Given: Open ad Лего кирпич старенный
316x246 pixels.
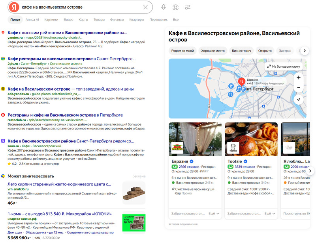Looking at the screenshot, I should coord(59,184).
